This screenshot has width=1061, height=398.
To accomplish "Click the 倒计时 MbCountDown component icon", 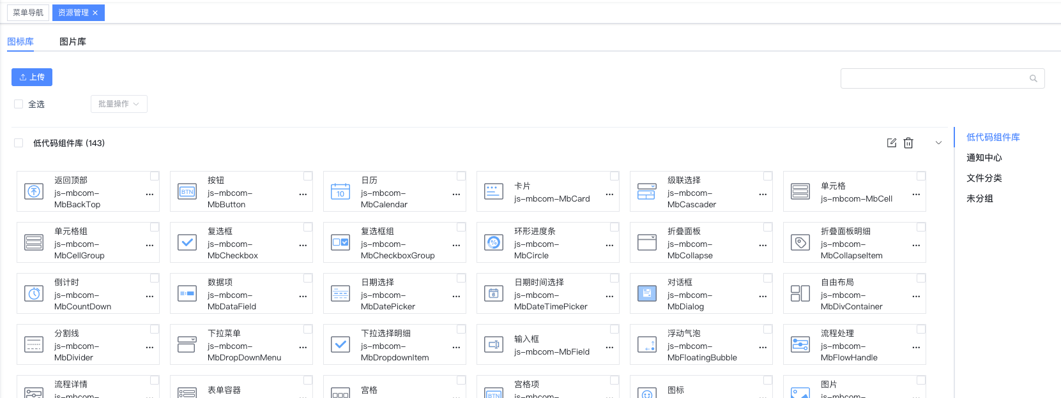I will click(x=34, y=293).
